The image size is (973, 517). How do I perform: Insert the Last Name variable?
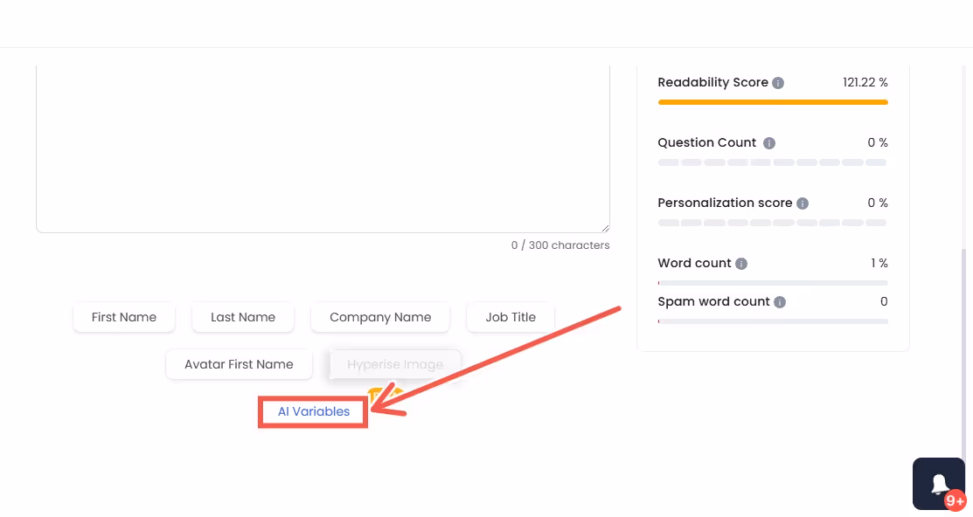242,317
